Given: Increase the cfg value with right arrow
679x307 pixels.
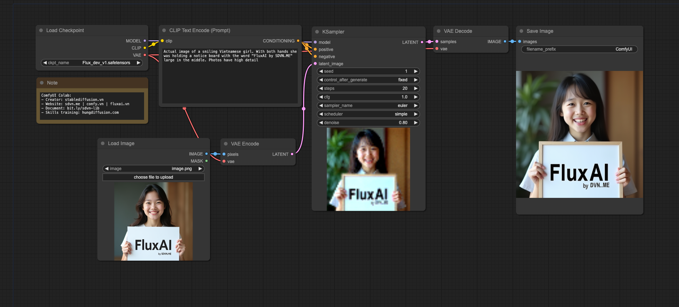Looking at the screenshot, I should pyautogui.click(x=415, y=97).
